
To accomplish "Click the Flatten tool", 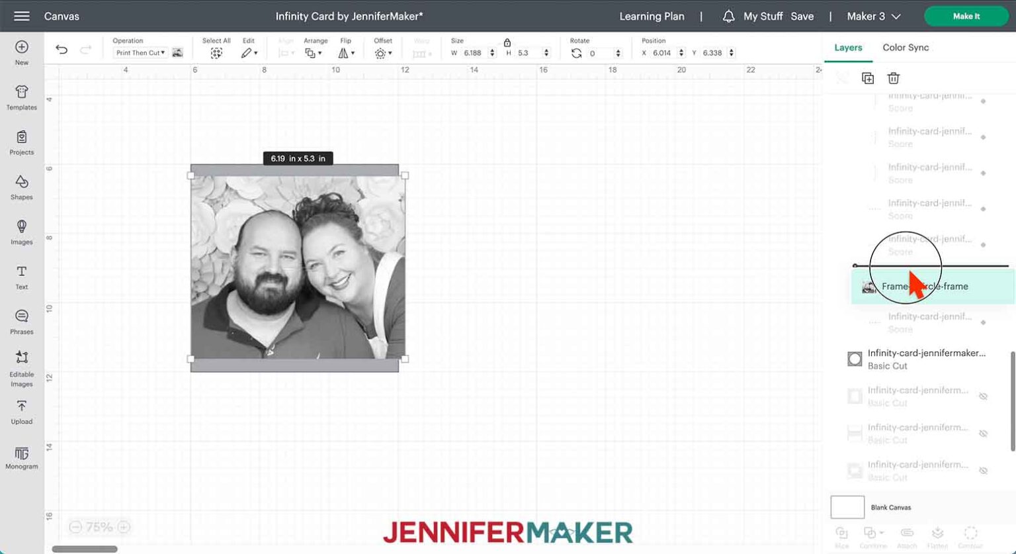I will 937,537.
